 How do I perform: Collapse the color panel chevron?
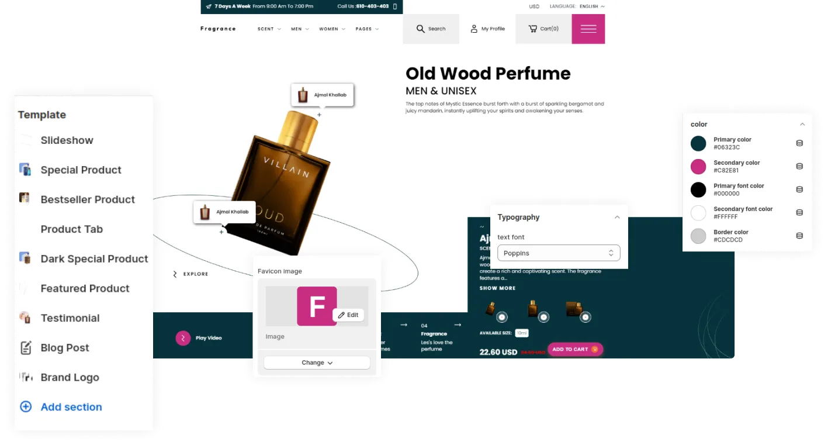[x=802, y=124]
